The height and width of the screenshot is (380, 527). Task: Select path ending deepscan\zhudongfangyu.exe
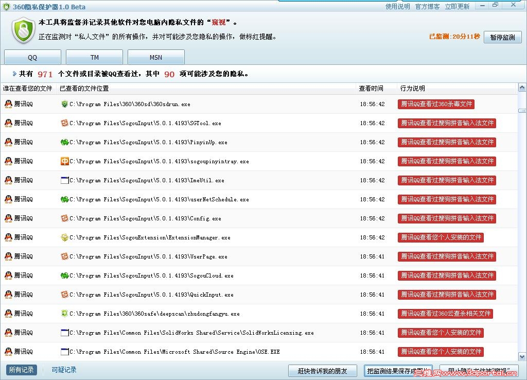[x=154, y=314]
